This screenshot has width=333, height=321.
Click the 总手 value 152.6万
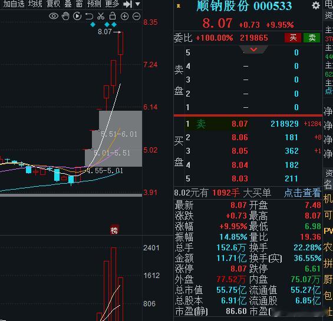(232, 247)
